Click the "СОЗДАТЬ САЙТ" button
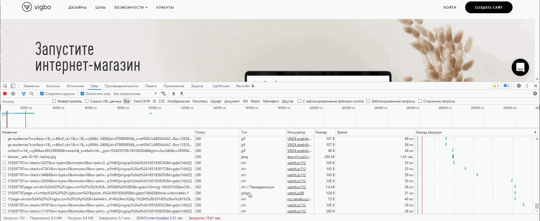The width and height of the screenshot is (540, 221). click(489, 7)
